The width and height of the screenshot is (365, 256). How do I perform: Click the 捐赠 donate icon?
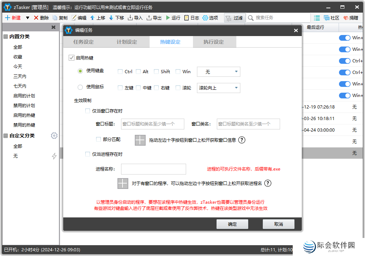click(x=349, y=18)
